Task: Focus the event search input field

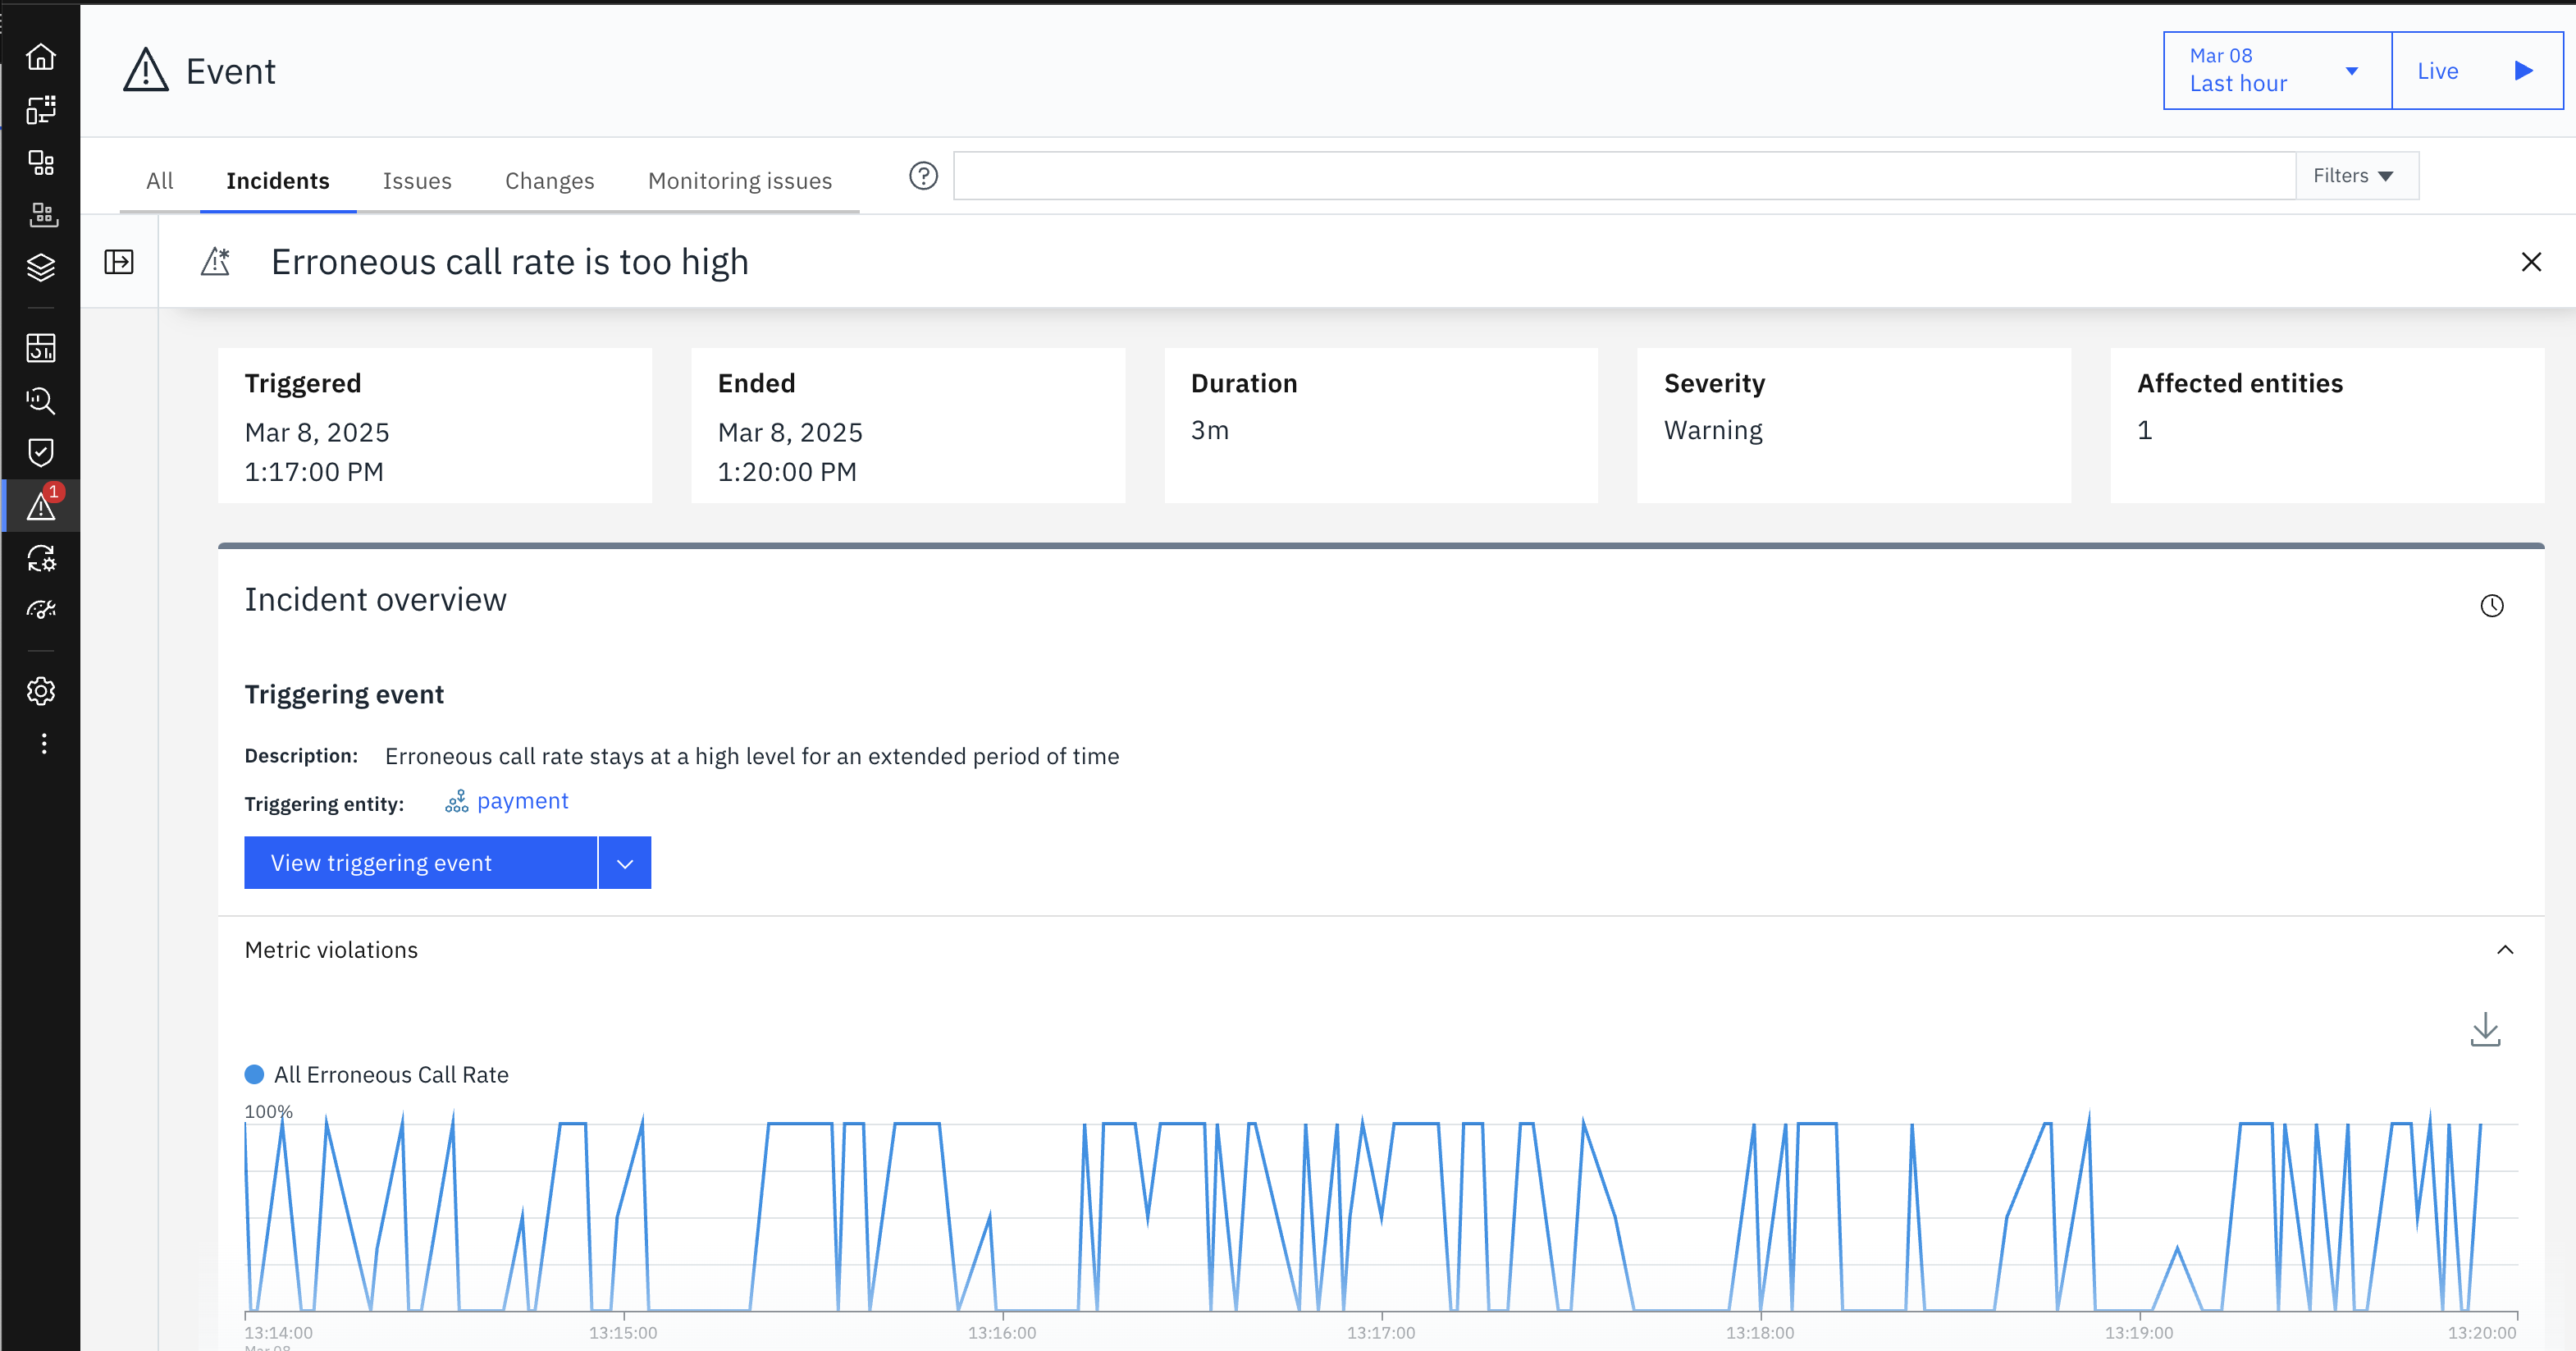Action: click(1625, 176)
